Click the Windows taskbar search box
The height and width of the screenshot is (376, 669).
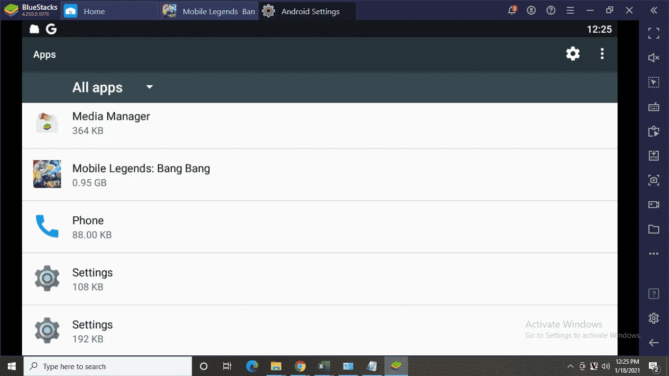[x=108, y=366]
